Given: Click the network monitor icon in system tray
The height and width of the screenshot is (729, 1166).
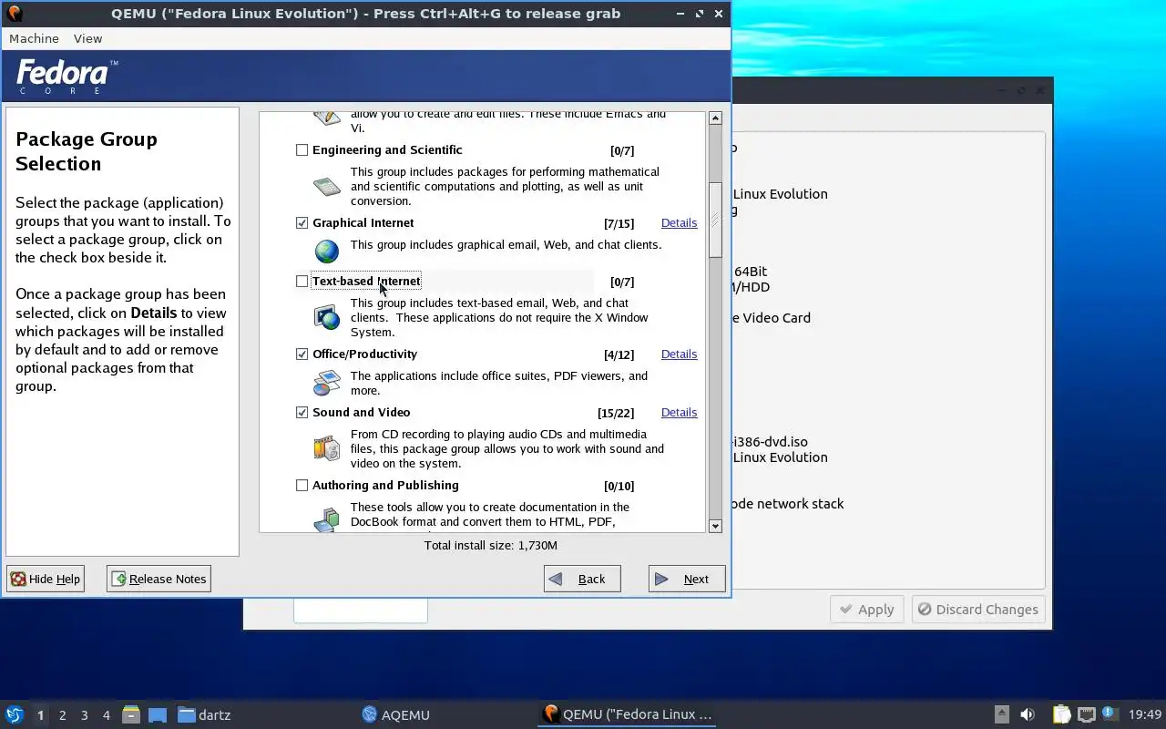Looking at the screenshot, I should pyautogui.click(x=1086, y=714).
